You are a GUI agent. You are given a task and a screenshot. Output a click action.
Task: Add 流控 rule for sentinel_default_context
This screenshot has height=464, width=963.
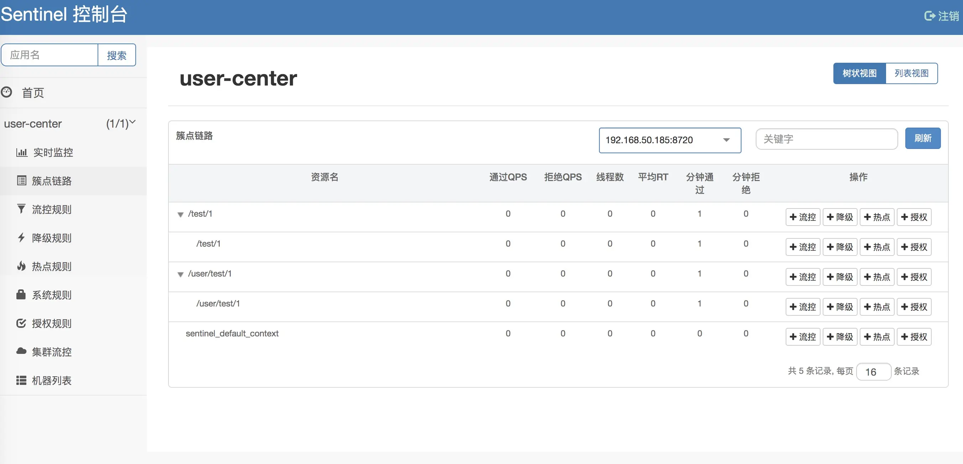point(803,337)
